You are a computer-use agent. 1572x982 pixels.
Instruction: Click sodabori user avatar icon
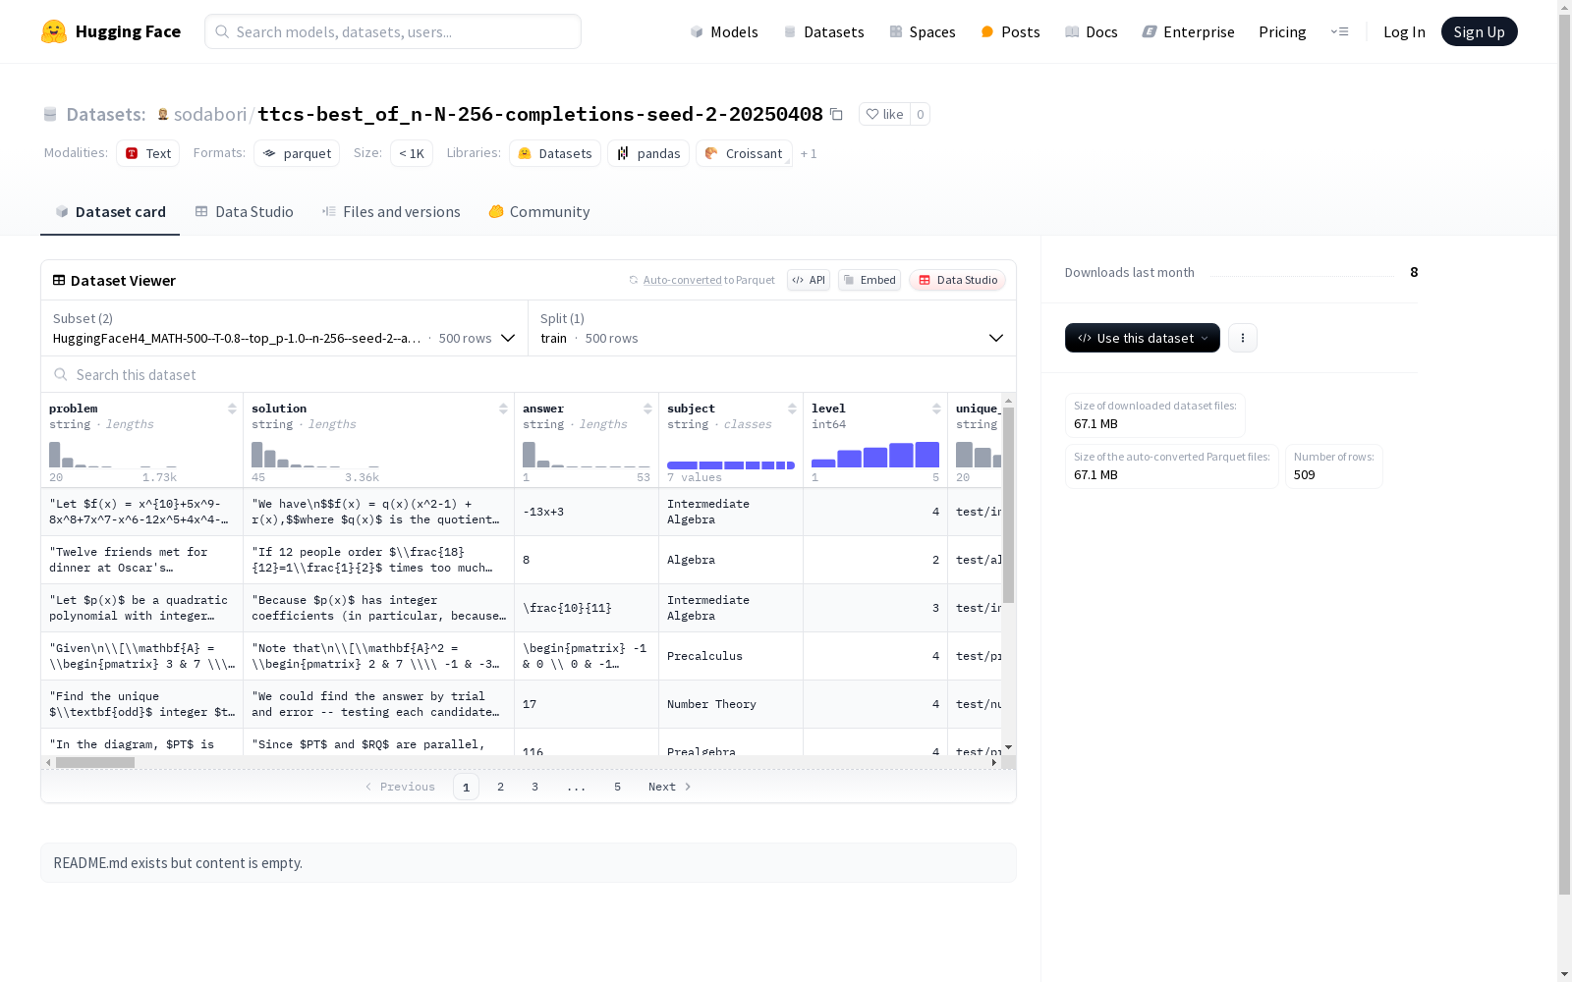tap(163, 115)
